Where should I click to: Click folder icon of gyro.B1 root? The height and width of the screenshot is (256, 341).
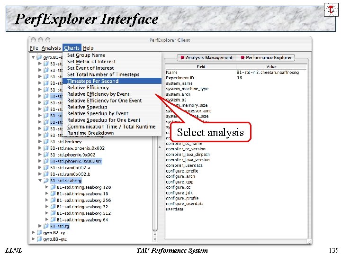point(39,57)
